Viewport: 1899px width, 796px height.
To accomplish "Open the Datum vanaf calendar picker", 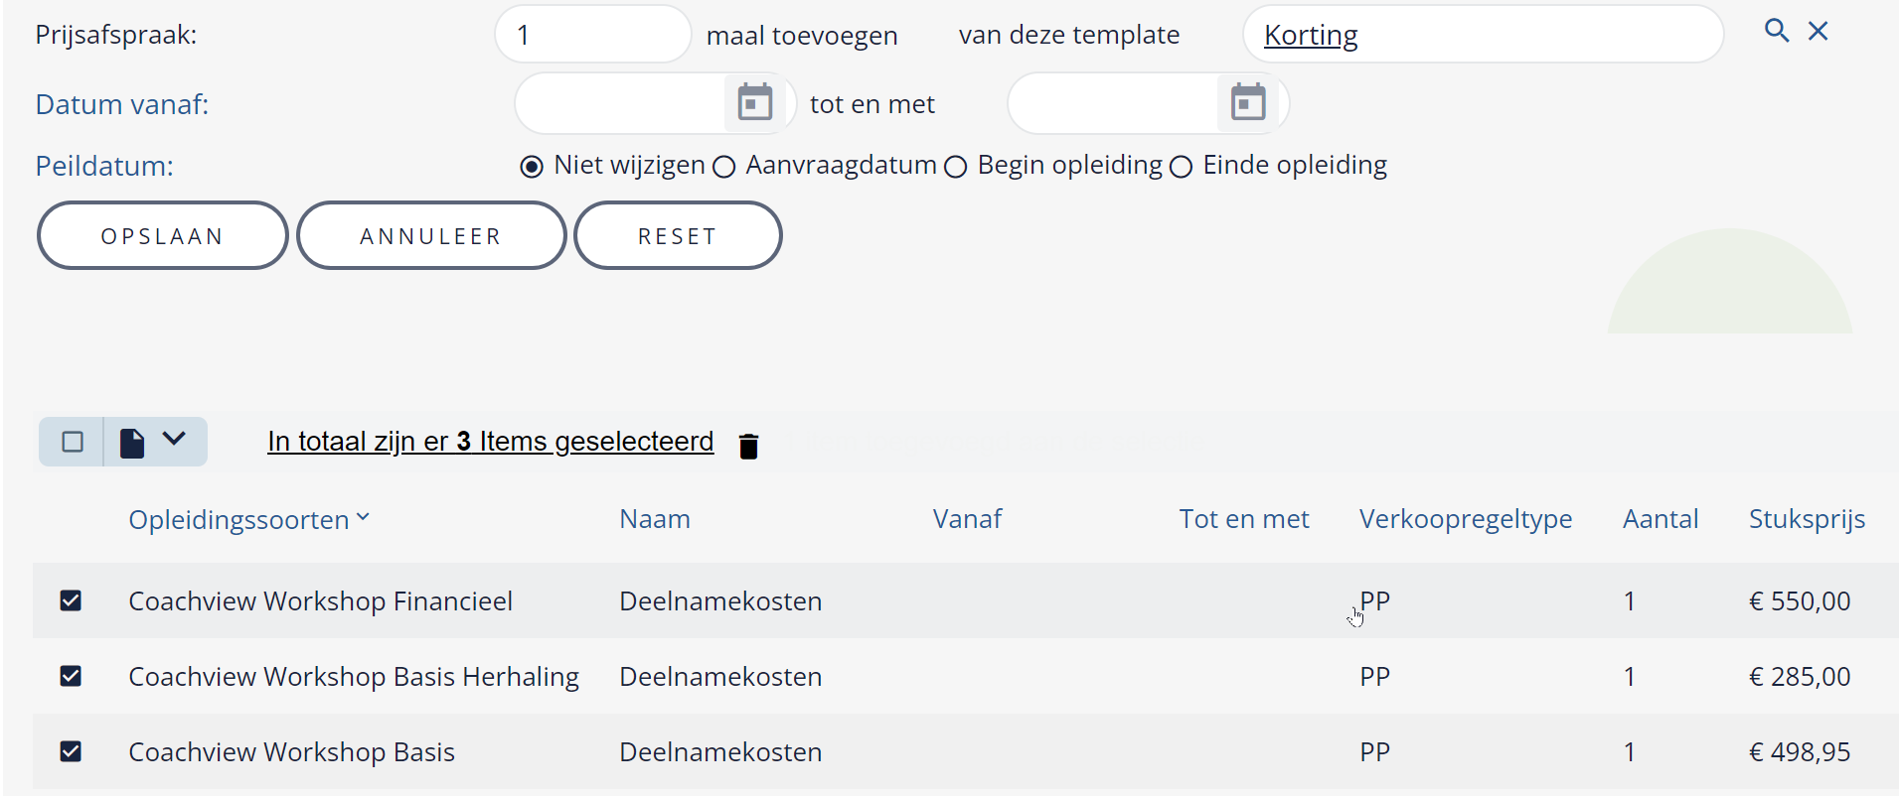I will click(x=755, y=102).
